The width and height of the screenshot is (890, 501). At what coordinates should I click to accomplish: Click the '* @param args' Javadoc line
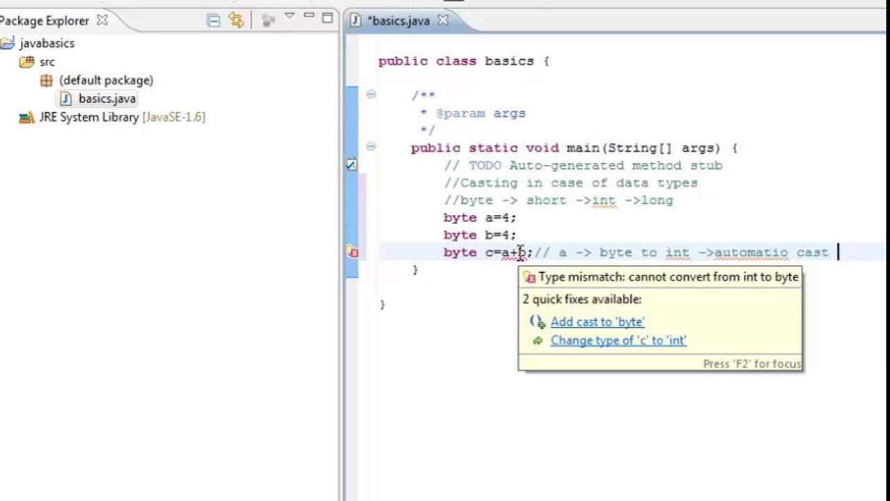point(472,113)
